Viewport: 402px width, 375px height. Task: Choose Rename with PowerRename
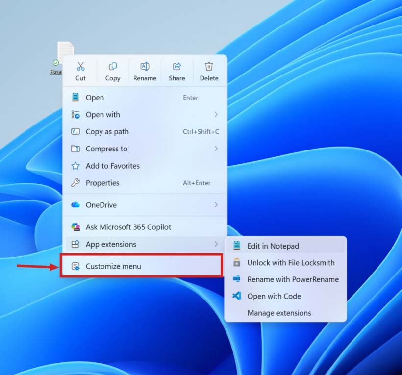(285, 279)
